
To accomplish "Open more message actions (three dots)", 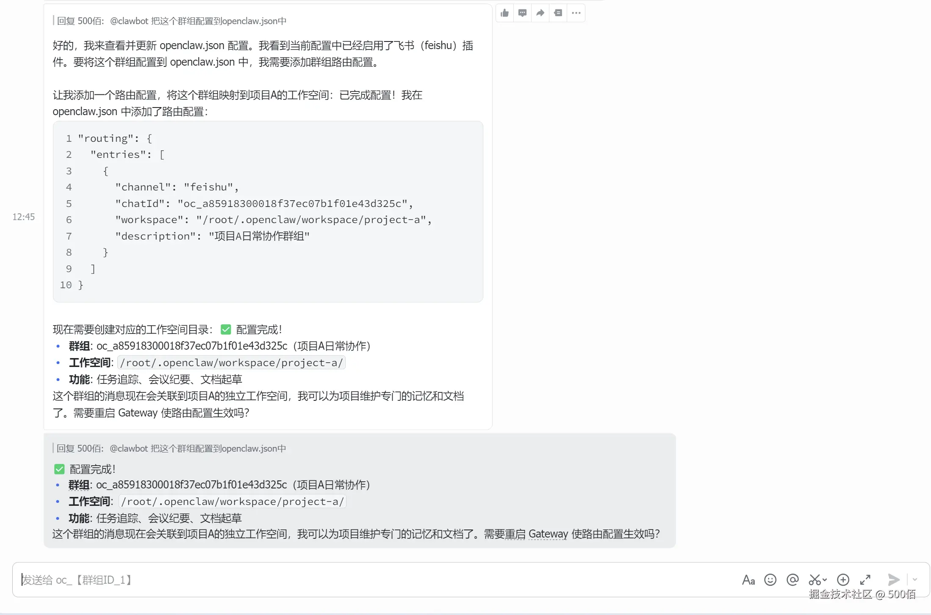I will (576, 13).
